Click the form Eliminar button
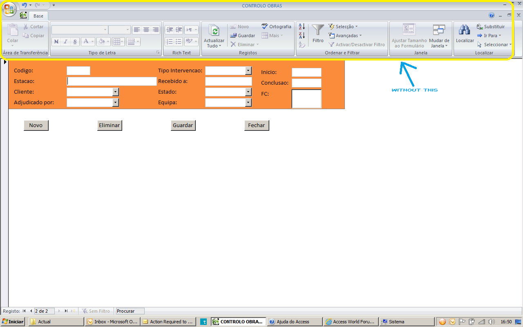This screenshot has width=523, height=327. [110, 125]
